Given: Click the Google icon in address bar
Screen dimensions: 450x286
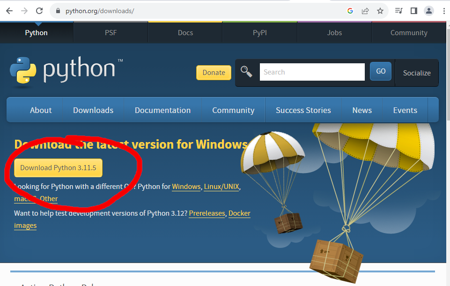Looking at the screenshot, I should pos(350,11).
